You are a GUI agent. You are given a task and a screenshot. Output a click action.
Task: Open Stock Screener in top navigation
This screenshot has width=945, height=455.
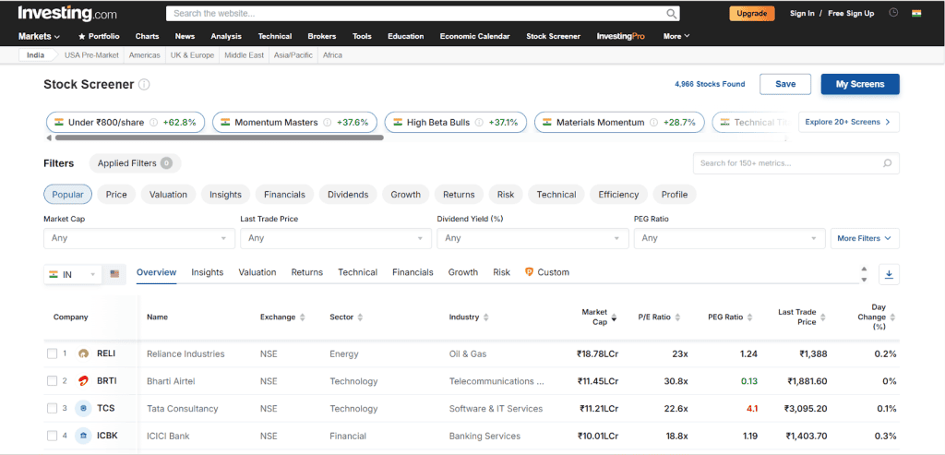click(554, 36)
